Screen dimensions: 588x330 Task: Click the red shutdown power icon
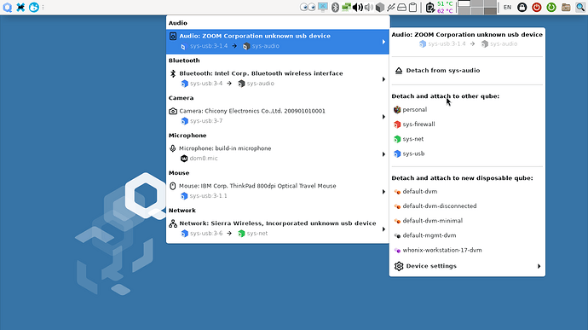click(537, 7)
